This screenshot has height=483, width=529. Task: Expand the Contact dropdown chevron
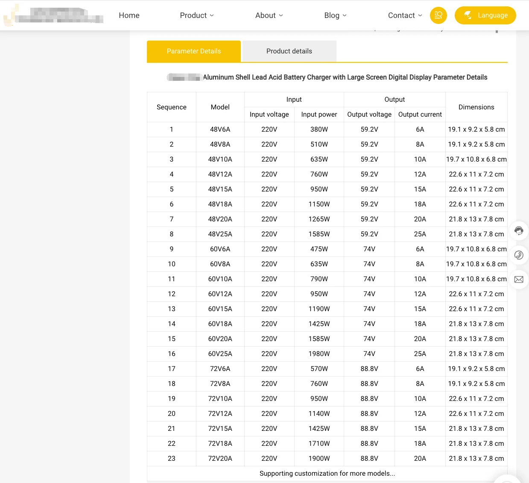coord(420,15)
